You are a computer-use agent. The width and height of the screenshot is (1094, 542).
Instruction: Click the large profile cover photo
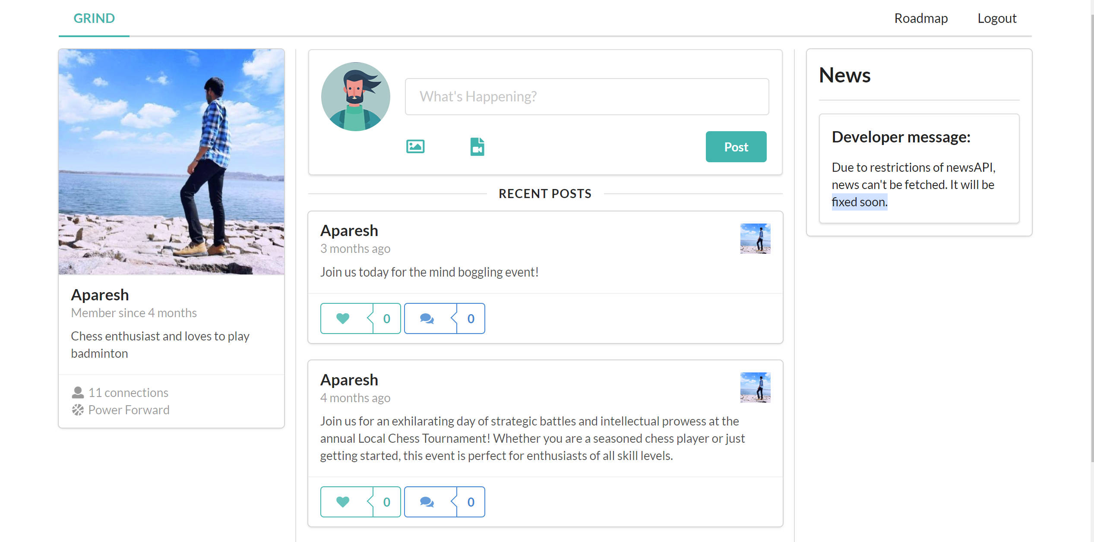click(x=171, y=162)
